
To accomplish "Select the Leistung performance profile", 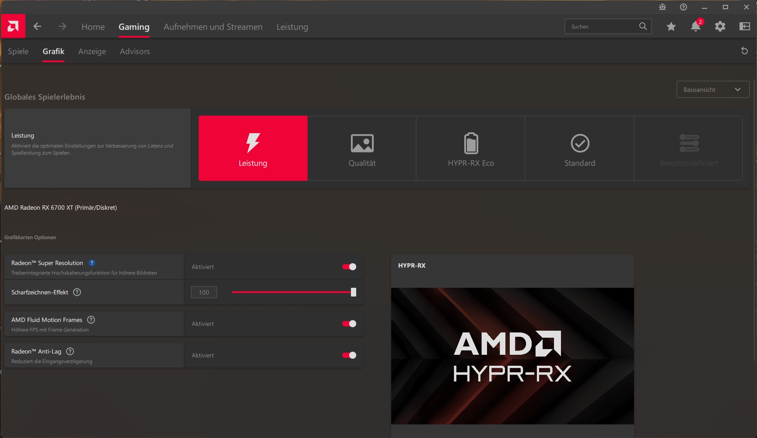I will tap(253, 148).
